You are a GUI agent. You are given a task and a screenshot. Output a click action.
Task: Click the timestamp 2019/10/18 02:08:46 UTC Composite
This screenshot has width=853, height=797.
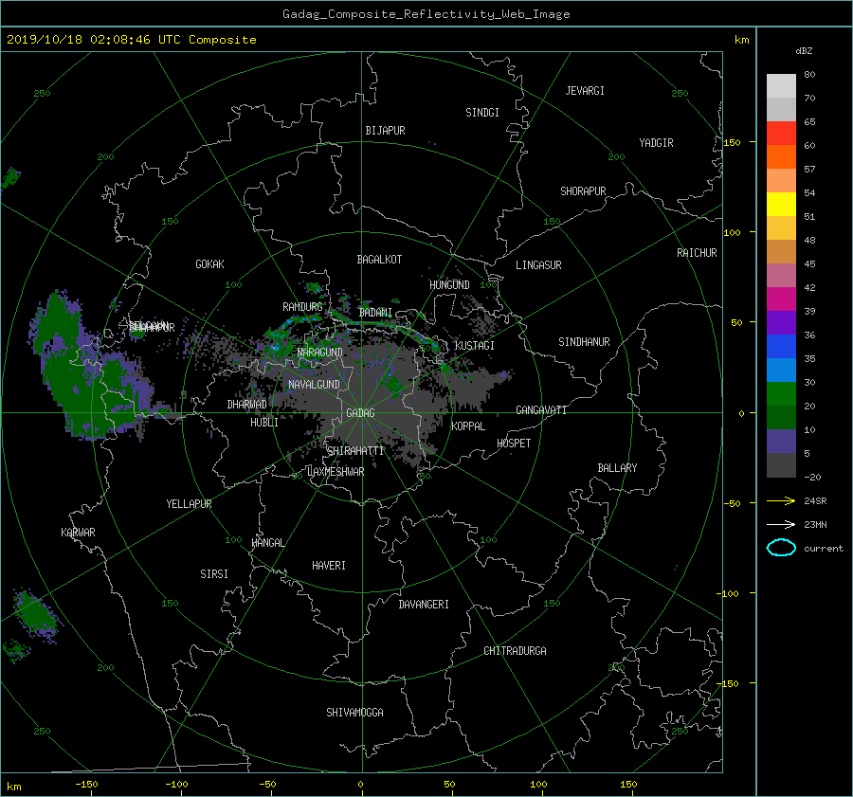pyautogui.click(x=131, y=40)
